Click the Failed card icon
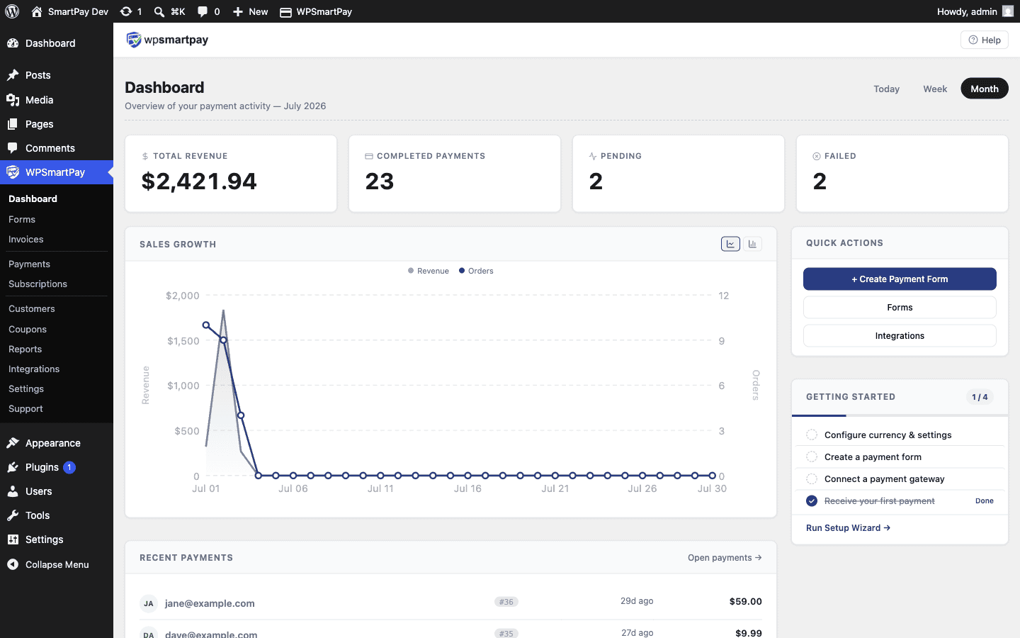 [x=817, y=156]
